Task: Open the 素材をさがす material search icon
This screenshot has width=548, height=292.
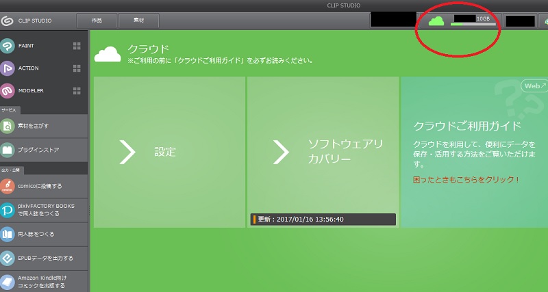Action: 8,126
